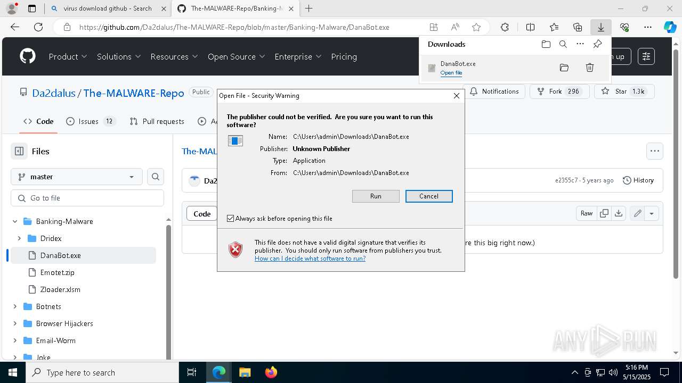Expand the Product menu
Screen dimensions: 682x383
point(68,56)
